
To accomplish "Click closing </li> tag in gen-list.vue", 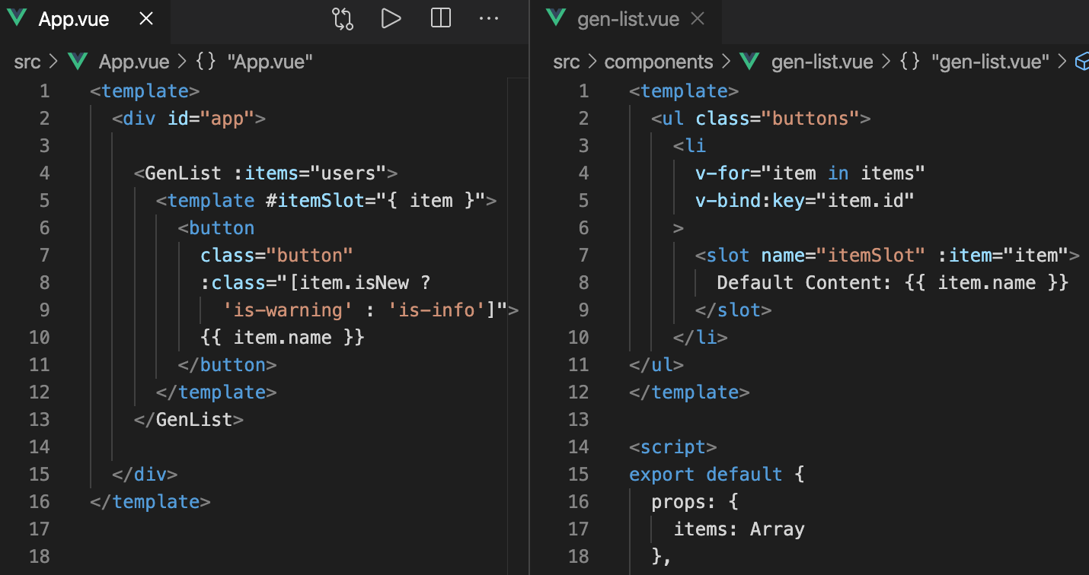I will click(701, 337).
